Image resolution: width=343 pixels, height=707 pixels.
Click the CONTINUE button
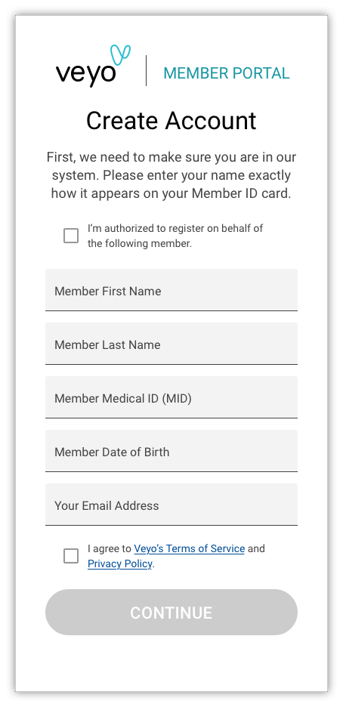pos(171,613)
